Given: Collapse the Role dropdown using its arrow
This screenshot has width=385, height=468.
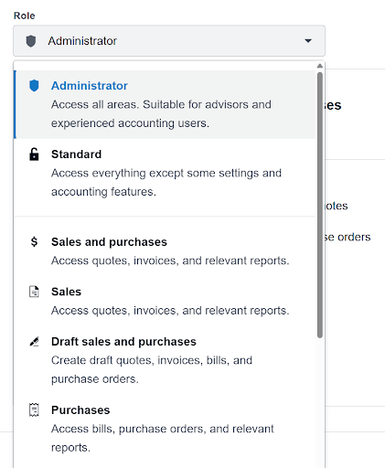Looking at the screenshot, I should 308,41.
